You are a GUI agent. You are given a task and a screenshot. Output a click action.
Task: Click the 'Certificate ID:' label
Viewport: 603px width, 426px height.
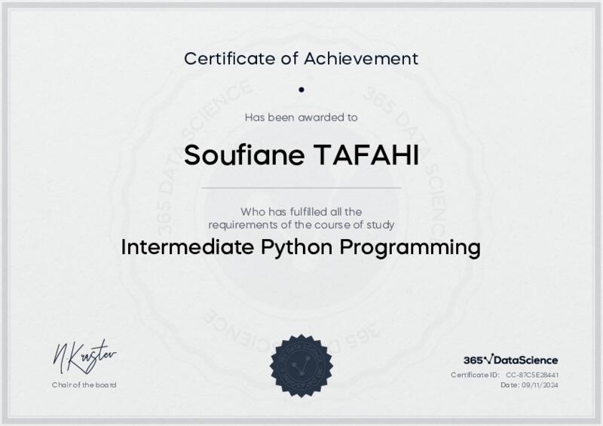click(475, 375)
